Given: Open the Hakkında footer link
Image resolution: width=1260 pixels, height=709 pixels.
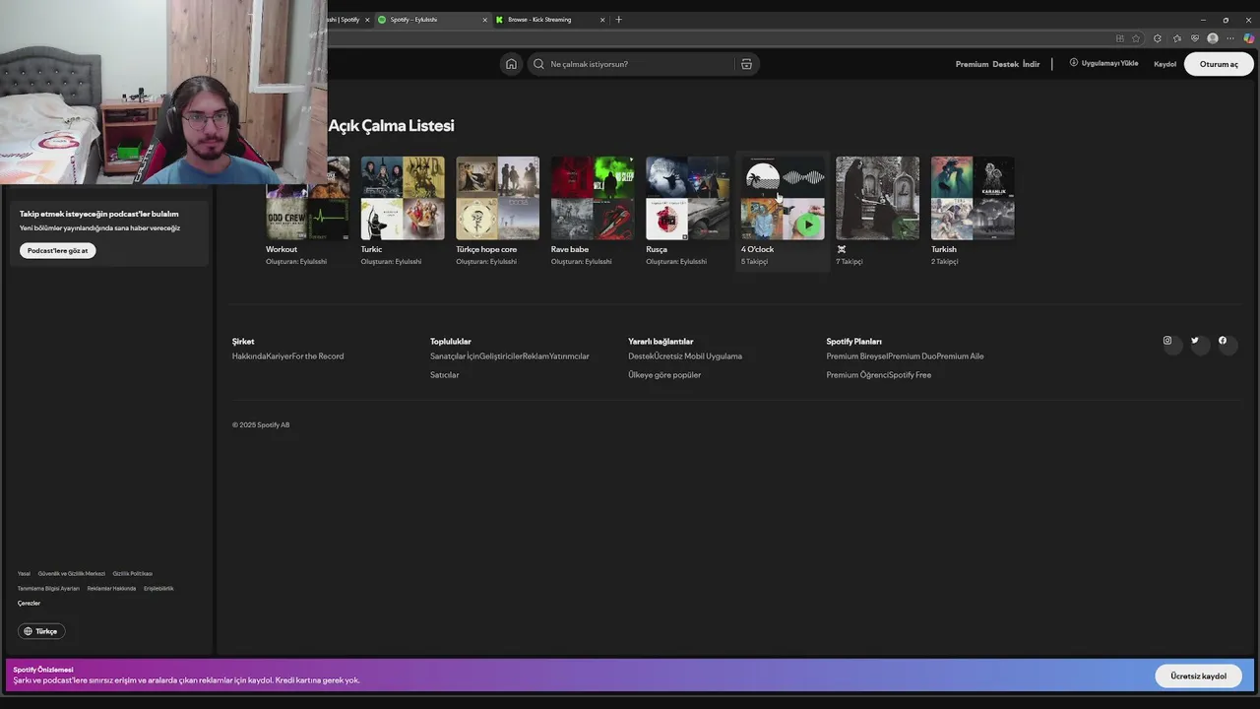Looking at the screenshot, I should click(248, 356).
